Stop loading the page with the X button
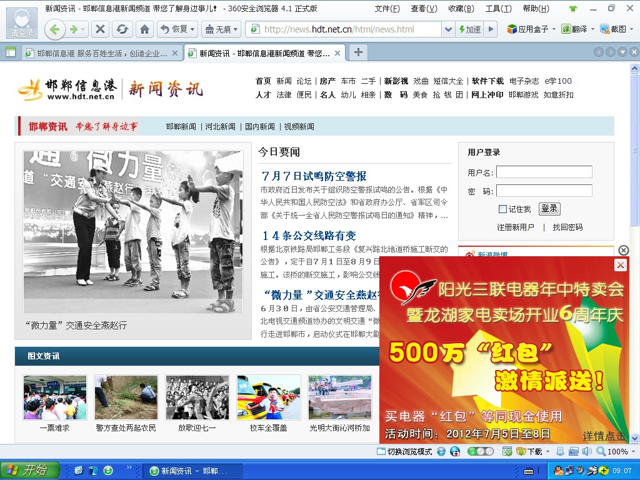Viewport: 640px width, 480px height. [x=100, y=29]
